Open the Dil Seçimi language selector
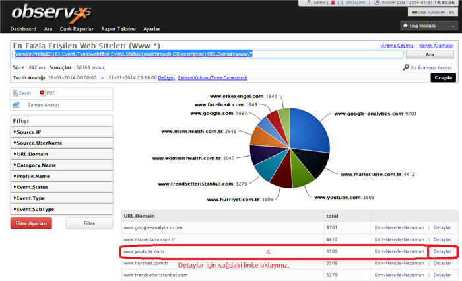The height and width of the screenshot is (281, 462). (x=355, y=3)
